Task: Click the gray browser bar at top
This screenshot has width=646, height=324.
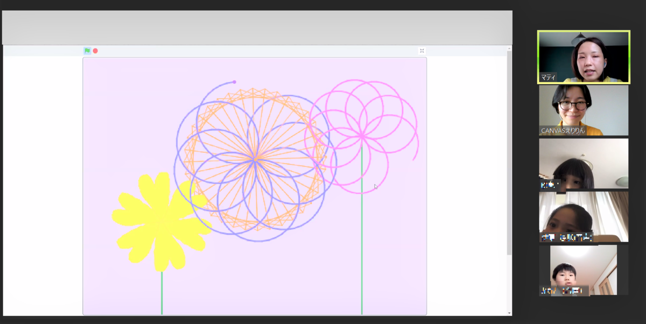Action: point(257,27)
